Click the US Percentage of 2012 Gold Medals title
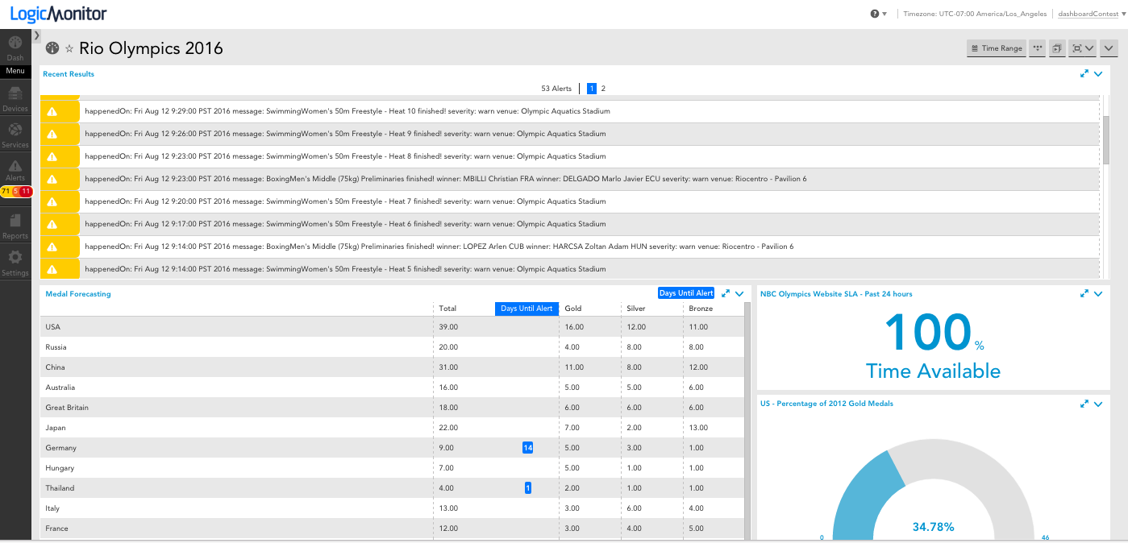1128x543 pixels. point(826,404)
